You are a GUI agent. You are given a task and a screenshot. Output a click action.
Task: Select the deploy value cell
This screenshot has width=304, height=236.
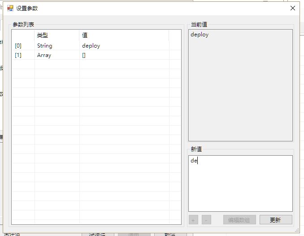pos(124,46)
